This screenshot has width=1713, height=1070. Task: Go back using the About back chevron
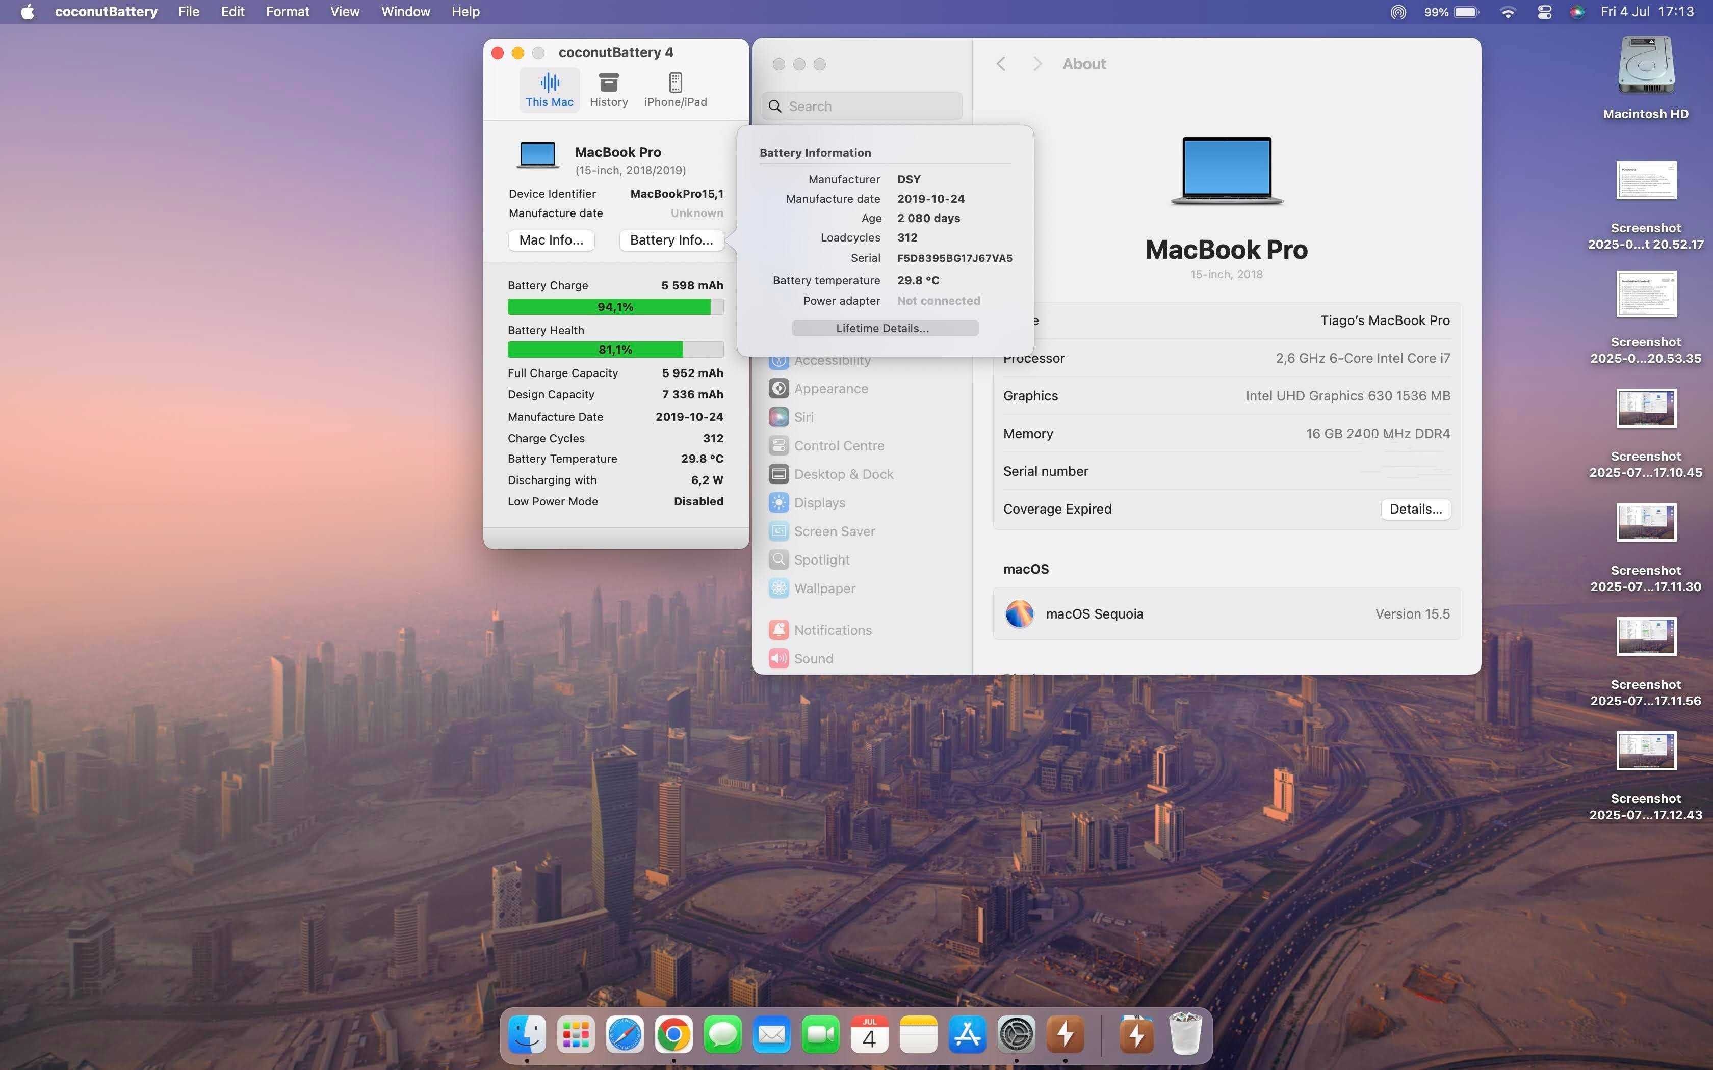pos(1000,64)
